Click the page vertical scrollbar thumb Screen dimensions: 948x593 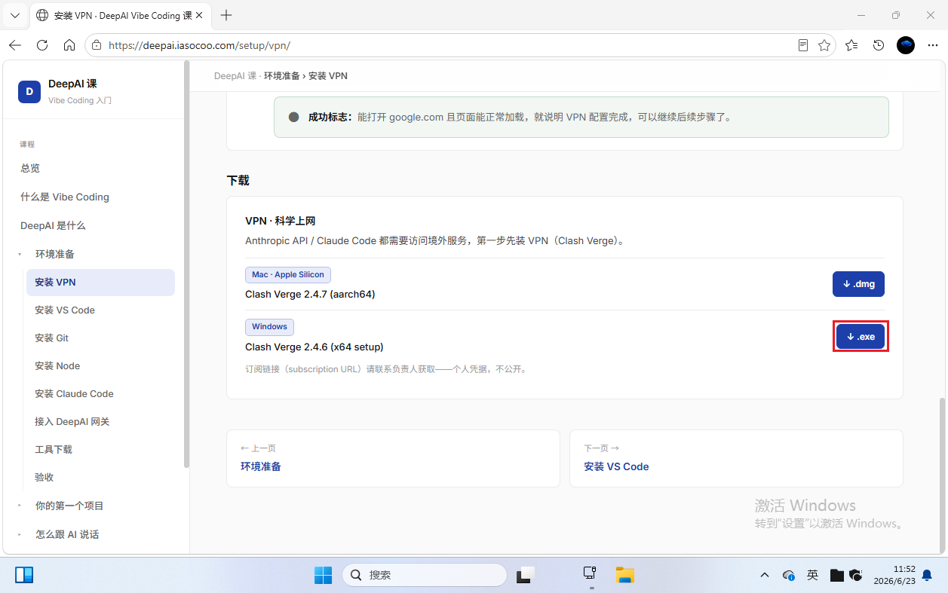click(942, 475)
